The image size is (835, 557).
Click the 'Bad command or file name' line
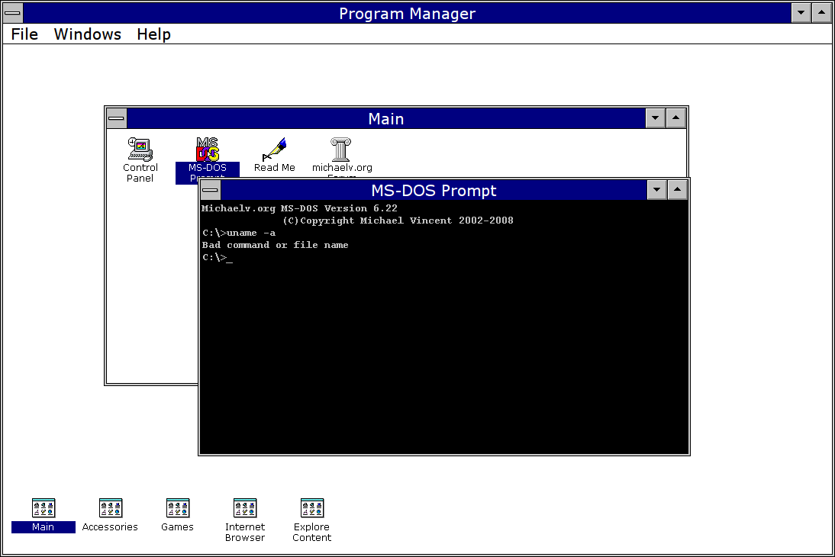(x=275, y=245)
